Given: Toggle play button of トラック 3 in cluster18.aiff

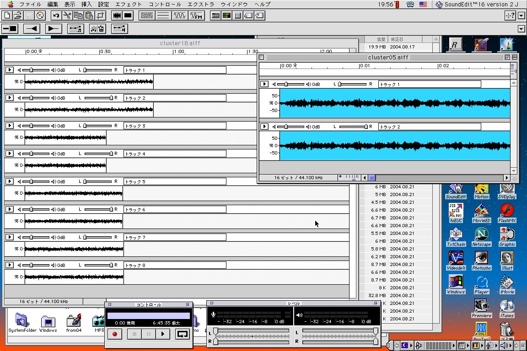Looking at the screenshot, I should click(10, 126).
